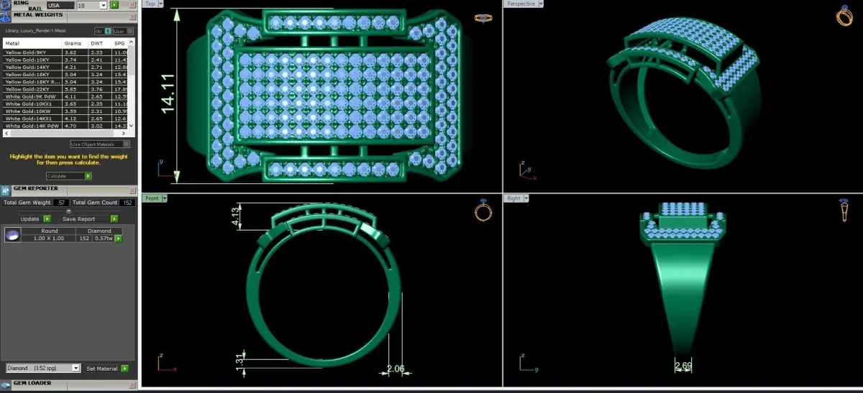Click the Round gem shape cell
This screenshot has height=393, width=863.
click(x=49, y=231)
